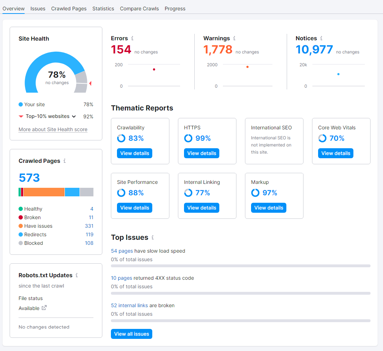Viewport: 383px width, 351px height.
Task: Click the International SEO report card
Action: tap(274, 141)
